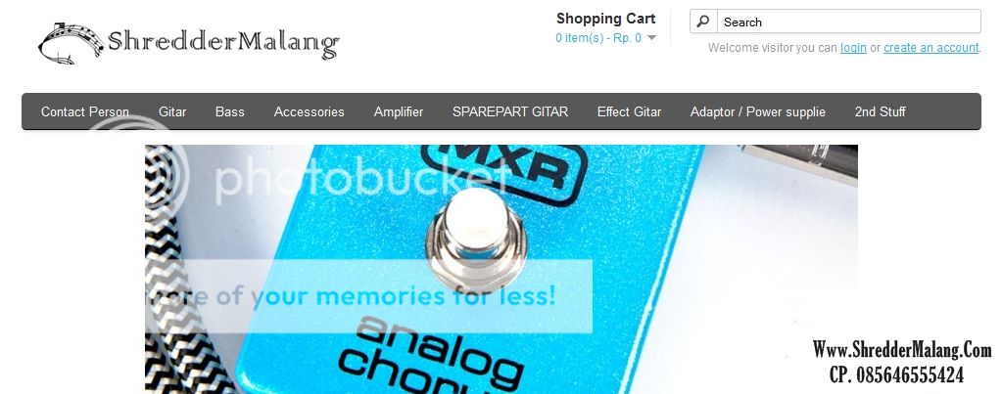The width and height of the screenshot is (1002, 394).
Task: Focus the Search input field
Action: (x=848, y=22)
